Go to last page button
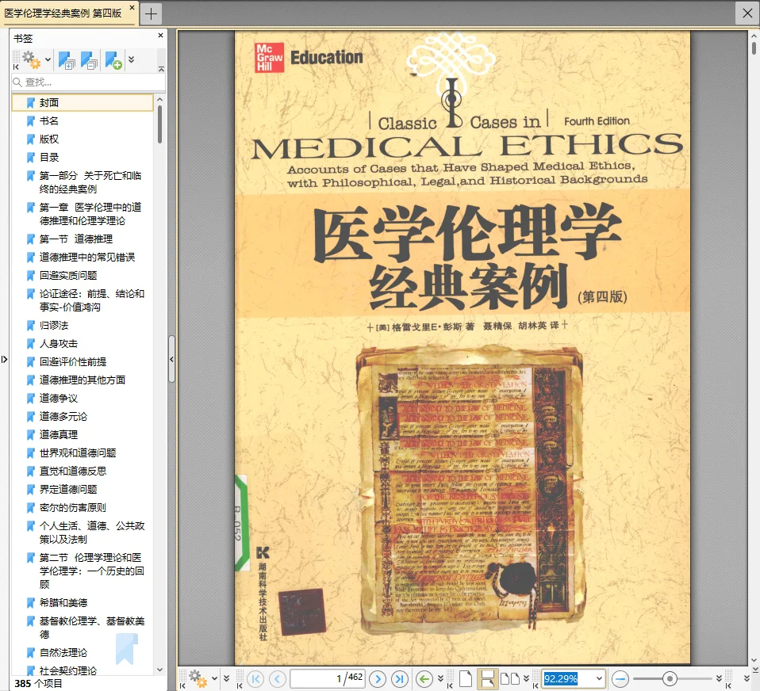 pos(399,678)
